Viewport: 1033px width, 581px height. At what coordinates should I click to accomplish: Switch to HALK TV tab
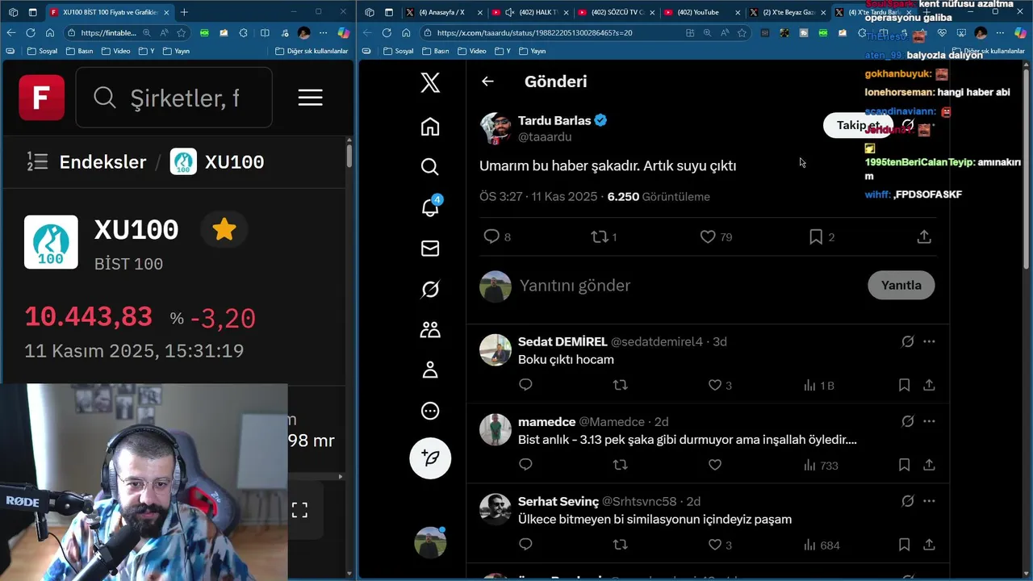(529, 12)
